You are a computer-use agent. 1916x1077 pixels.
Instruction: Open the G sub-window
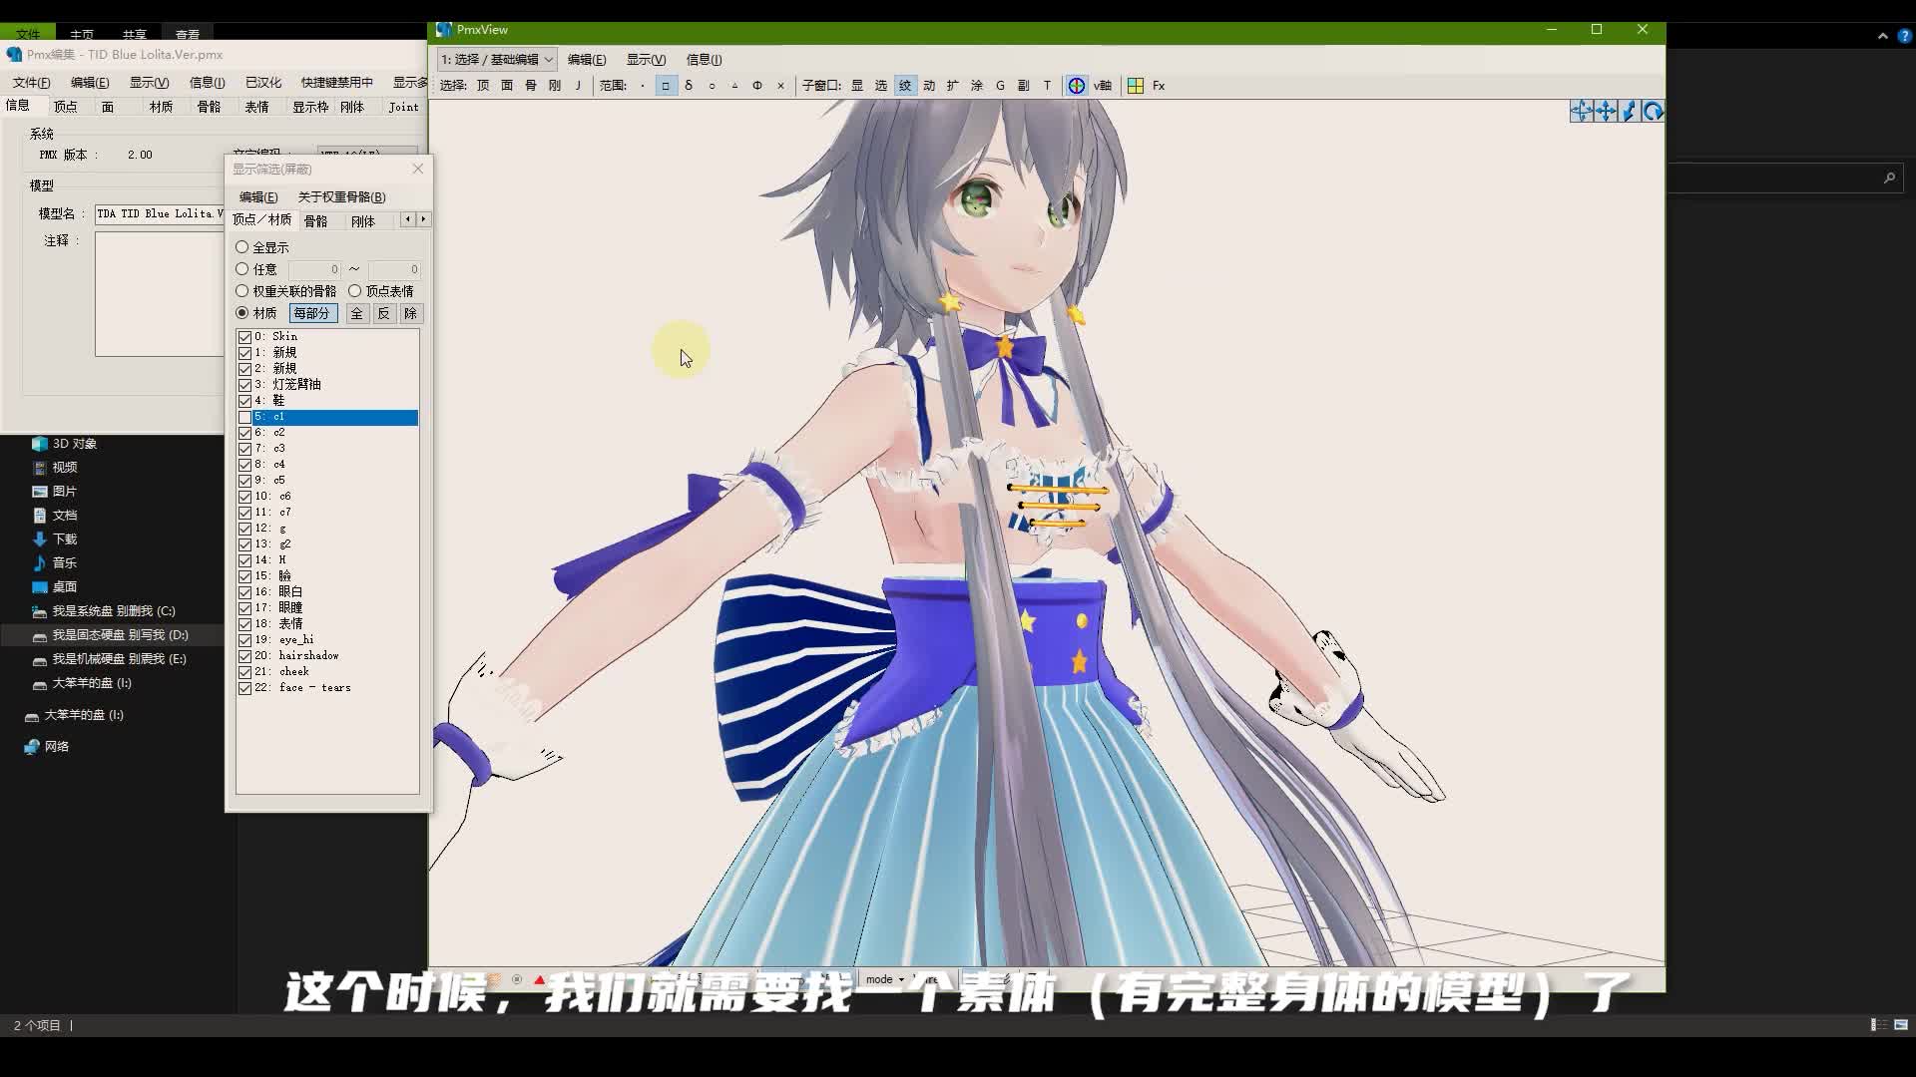coord(1000,86)
